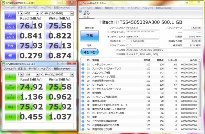Screen dimensions: 205x134
Task: Open テーマ(T) menu in green CrystalDiskMark
Action: point(33,69)
